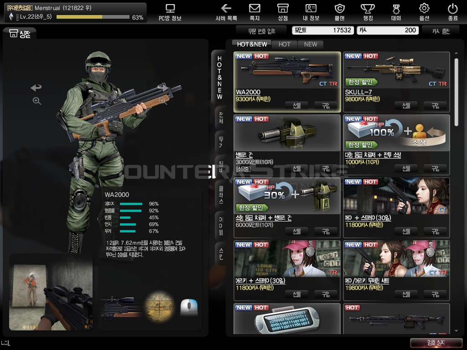Image resolution: width=467 pixels, height=350 pixels.
Task: Rotate character right with curved arrow
Action: click(163, 87)
